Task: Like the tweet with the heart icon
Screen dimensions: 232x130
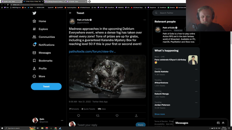Action: click(117, 116)
